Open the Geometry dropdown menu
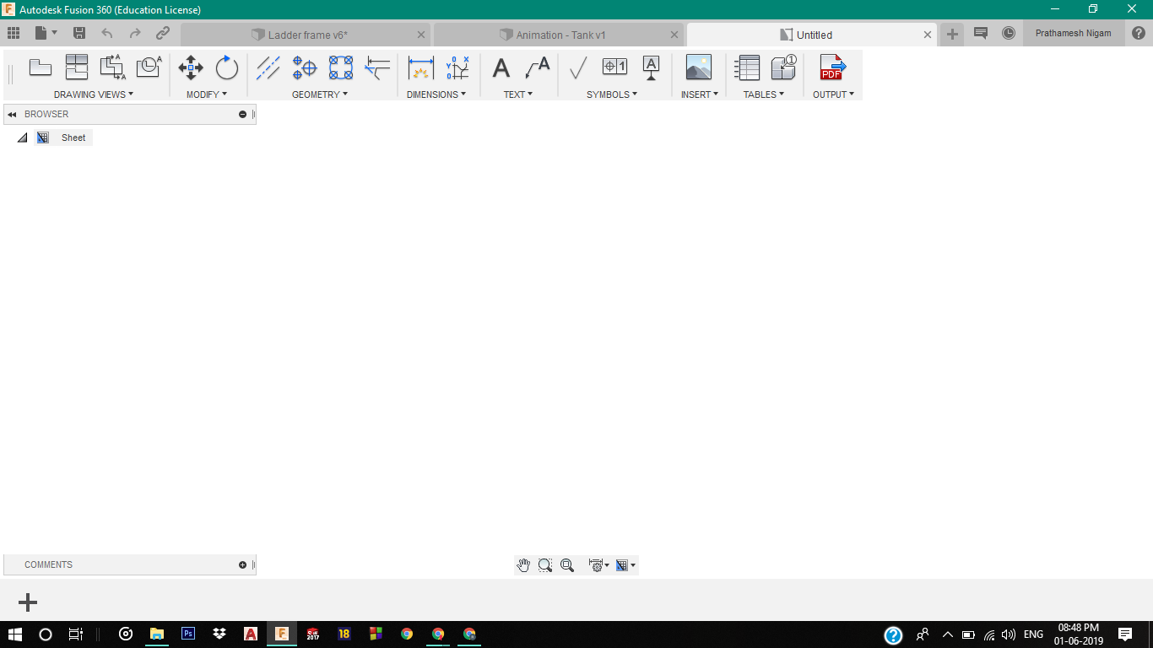The height and width of the screenshot is (648, 1153). tap(319, 94)
